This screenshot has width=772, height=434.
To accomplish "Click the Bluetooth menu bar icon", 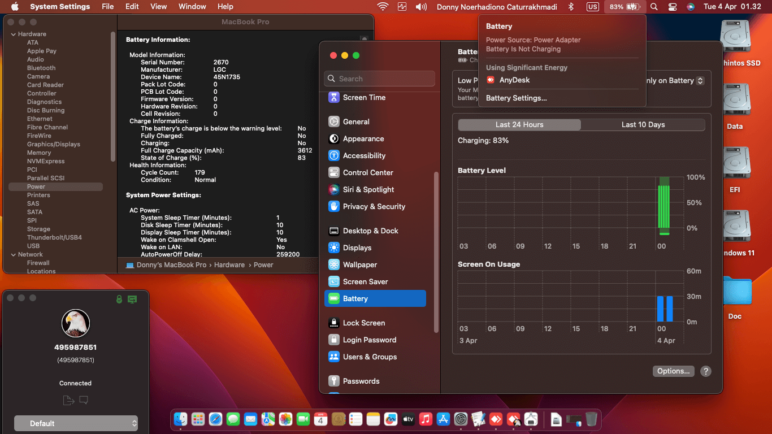I will click(571, 7).
